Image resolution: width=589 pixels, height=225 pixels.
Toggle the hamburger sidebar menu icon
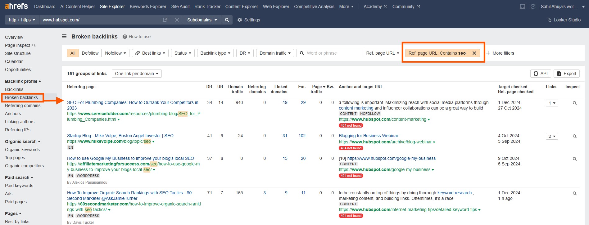(64, 37)
